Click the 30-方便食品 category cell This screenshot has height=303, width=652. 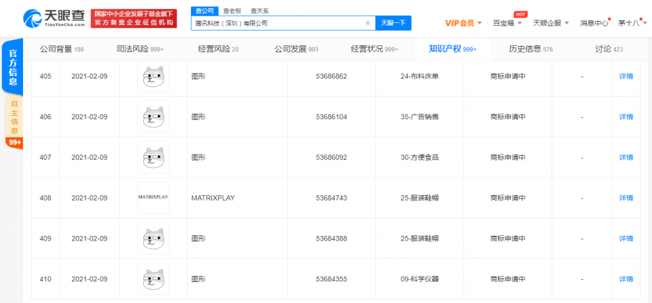(420, 157)
